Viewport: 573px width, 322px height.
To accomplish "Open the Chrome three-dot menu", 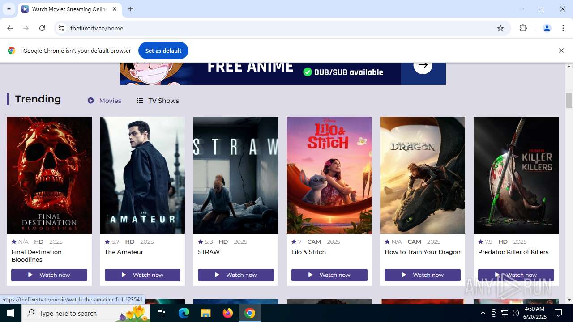I will [563, 28].
